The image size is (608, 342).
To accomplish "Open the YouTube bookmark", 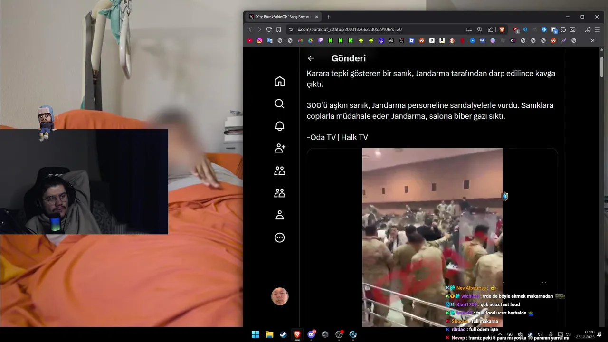I will point(250,41).
